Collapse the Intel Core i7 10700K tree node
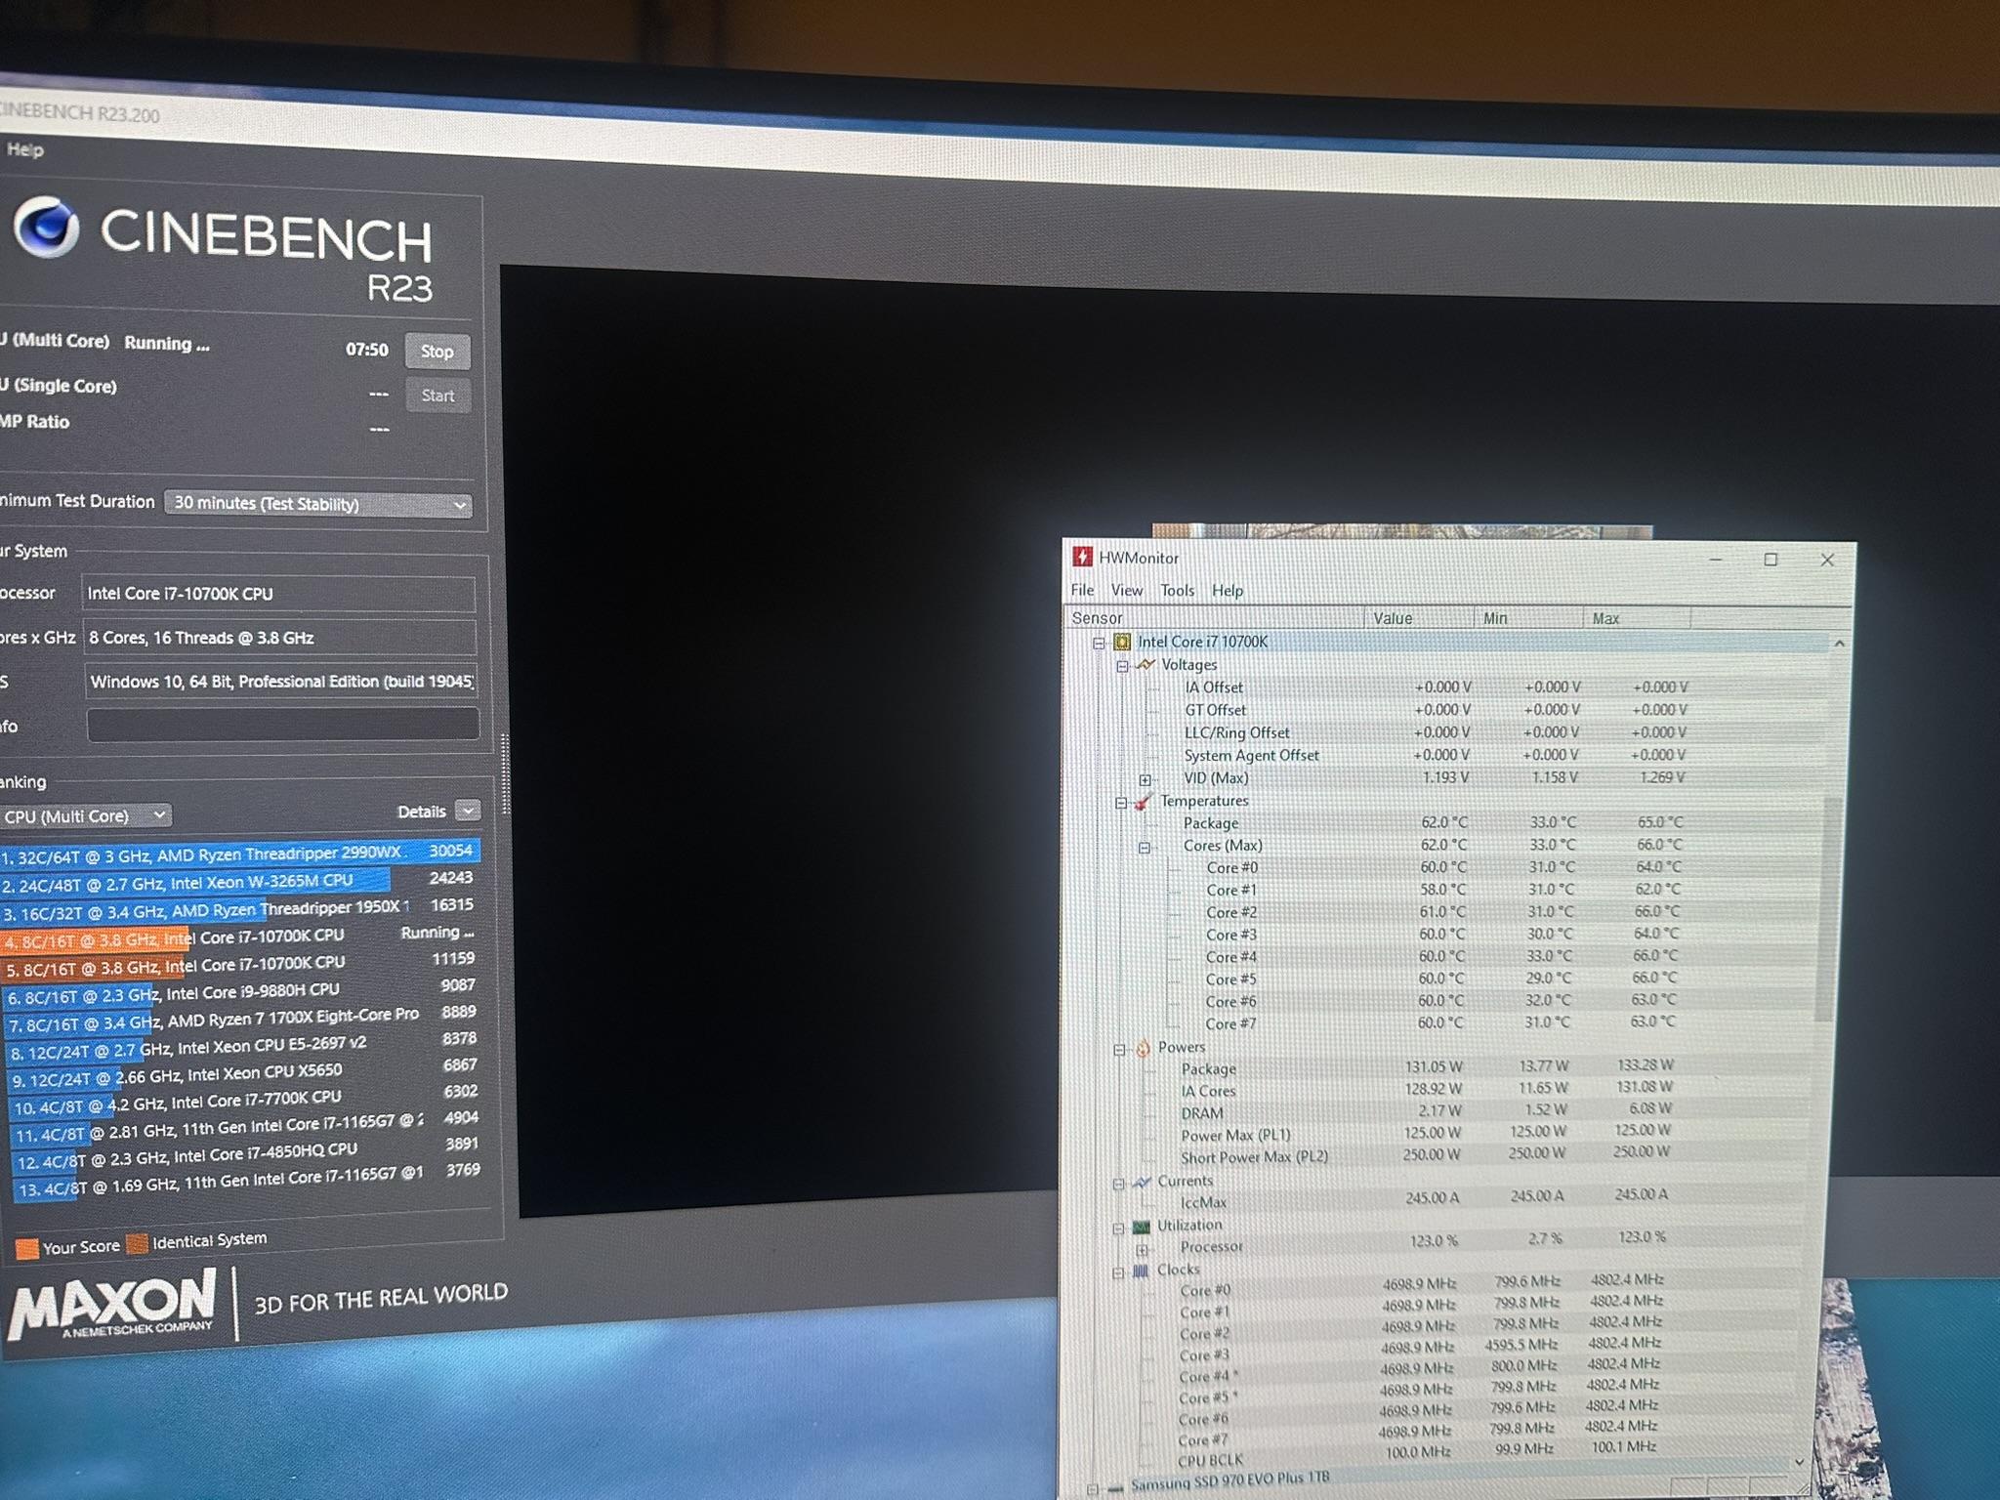The image size is (2000, 1500). click(x=1099, y=643)
